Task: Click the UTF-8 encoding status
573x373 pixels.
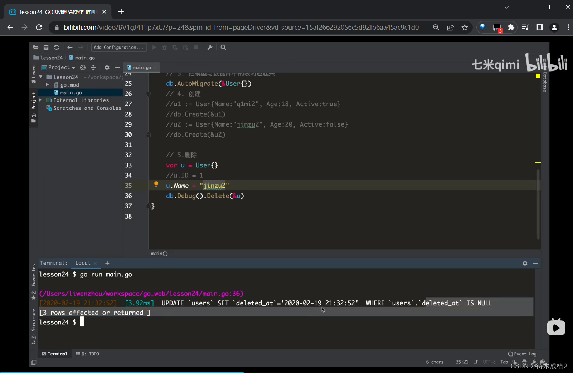Action: click(489, 362)
